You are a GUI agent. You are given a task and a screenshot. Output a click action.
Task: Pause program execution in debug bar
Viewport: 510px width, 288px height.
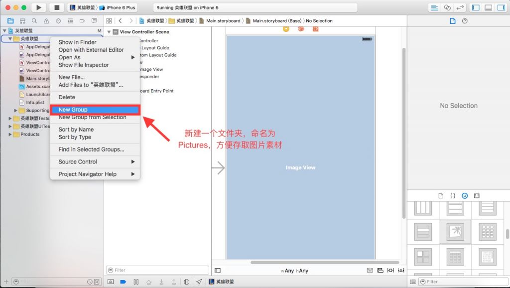tap(136, 282)
